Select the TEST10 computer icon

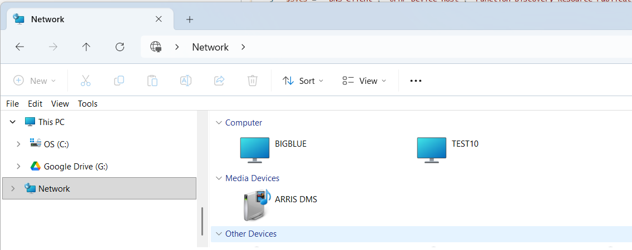pos(432,150)
